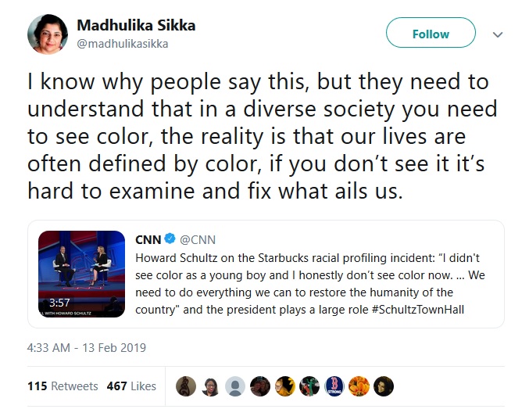
Task: Click the gray default silhouette liker avatar
Action: point(235,386)
